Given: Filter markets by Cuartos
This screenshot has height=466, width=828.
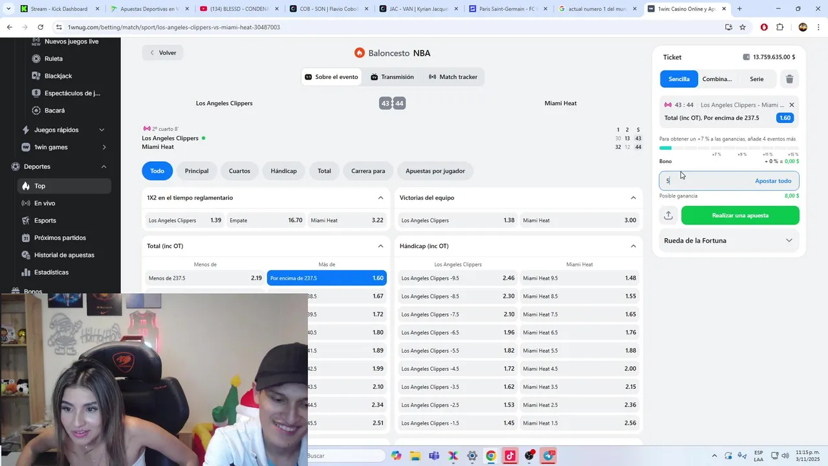Looking at the screenshot, I should 239,171.
